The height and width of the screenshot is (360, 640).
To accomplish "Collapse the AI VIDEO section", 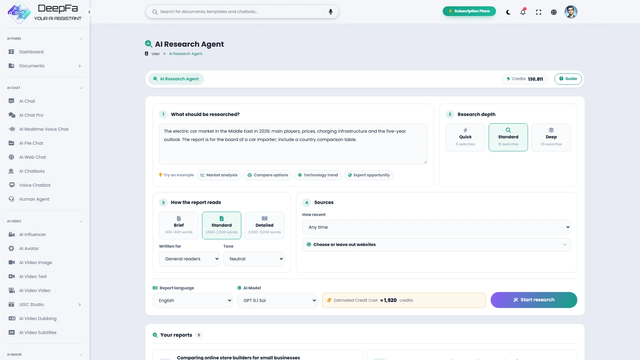I will (x=81, y=221).
